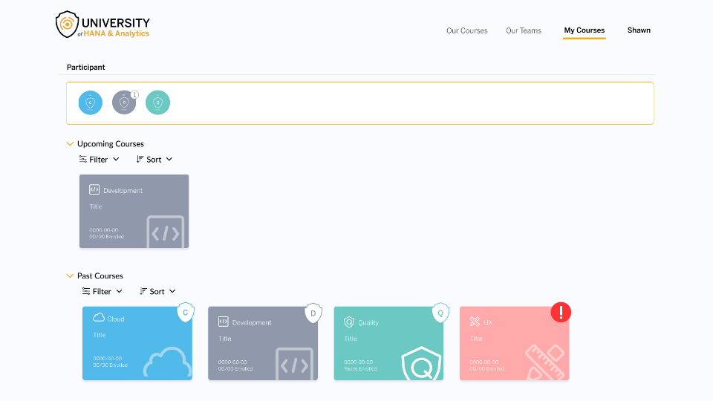Open the Shawn user profile link
713x401 pixels.
(639, 30)
